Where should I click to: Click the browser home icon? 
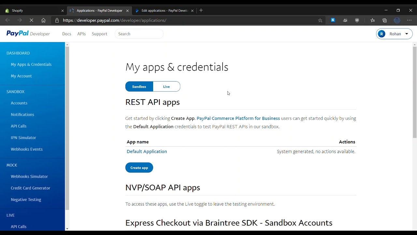pyautogui.click(x=43, y=20)
